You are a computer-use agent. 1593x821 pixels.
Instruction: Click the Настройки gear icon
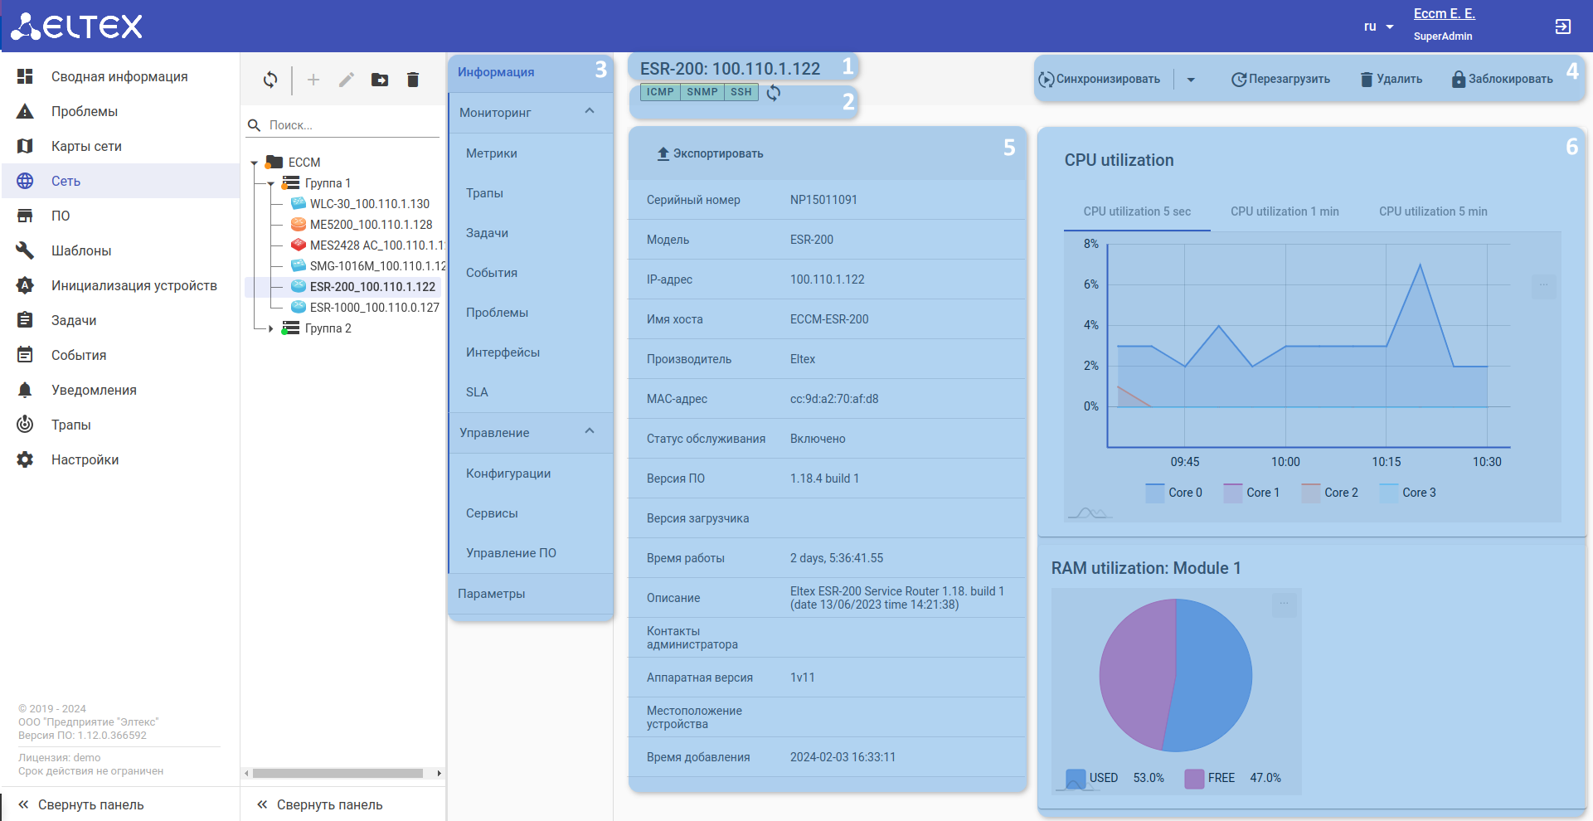point(26,459)
